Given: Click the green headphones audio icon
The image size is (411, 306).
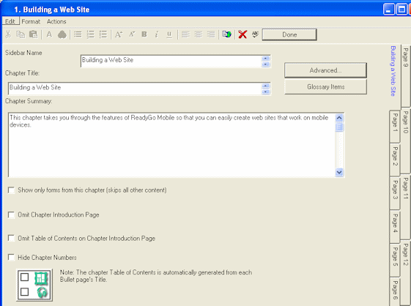Looking at the screenshot, I should pos(42,292).
